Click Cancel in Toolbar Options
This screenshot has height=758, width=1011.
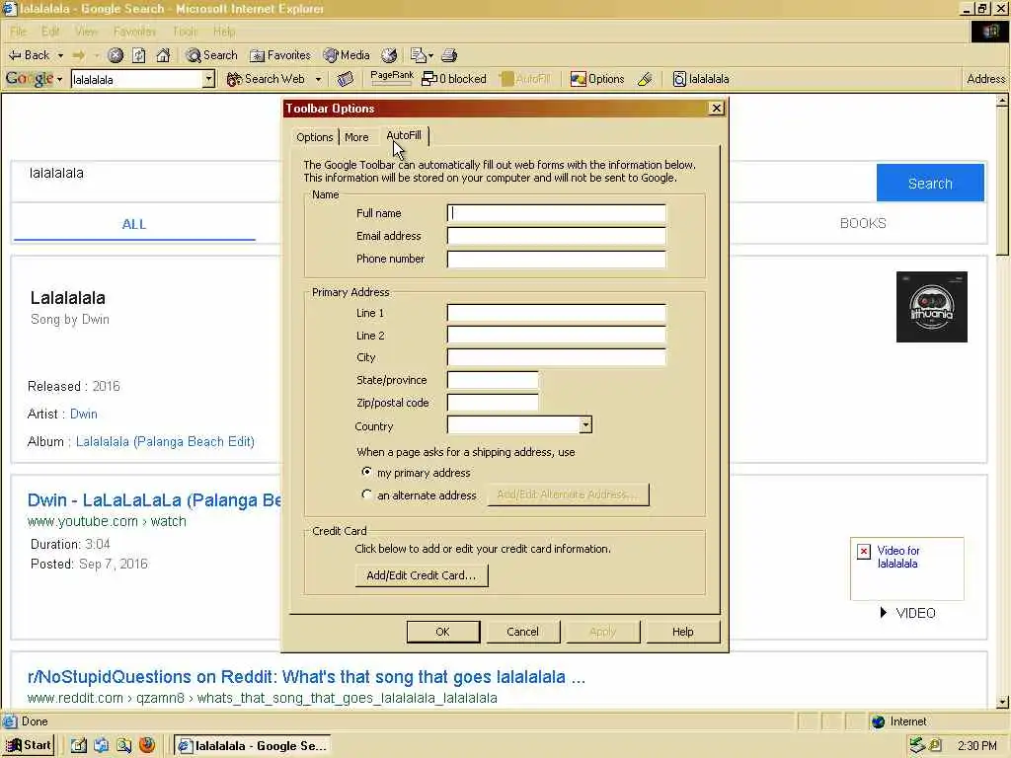[522, 632]
